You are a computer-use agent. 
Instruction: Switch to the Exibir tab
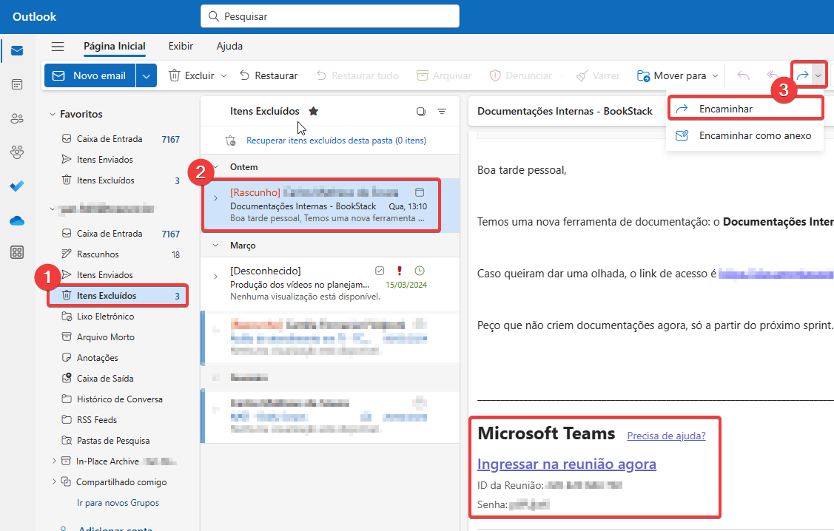(x=181, y=47)
